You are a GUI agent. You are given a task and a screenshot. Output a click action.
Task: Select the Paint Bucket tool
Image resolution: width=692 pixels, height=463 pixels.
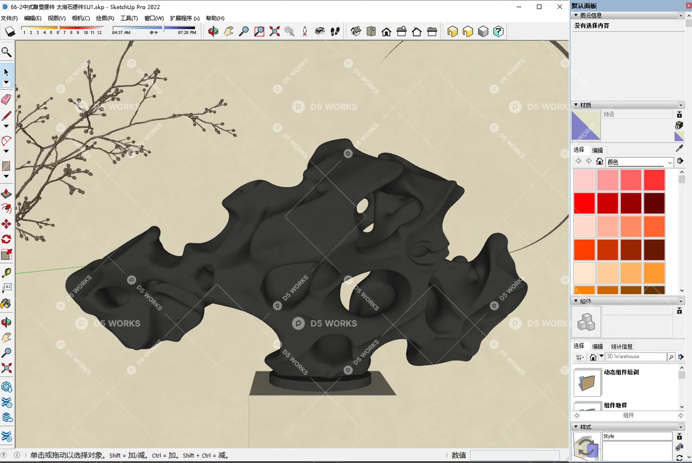(x=6, y=304)
